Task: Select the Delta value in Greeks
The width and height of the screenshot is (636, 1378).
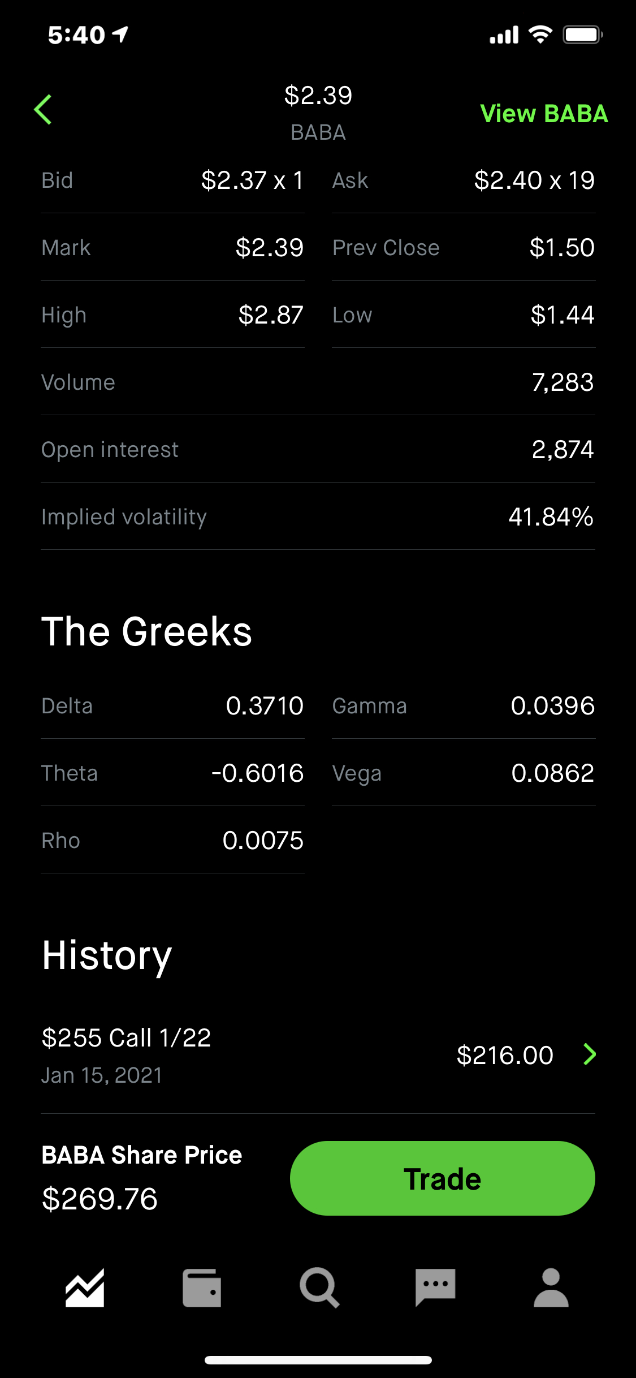Action: [265, 706]
